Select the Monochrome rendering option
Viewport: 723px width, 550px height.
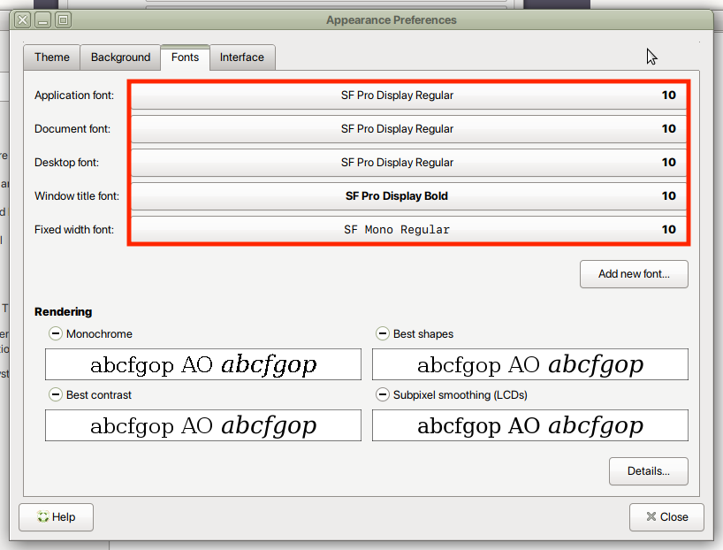(56, 334)
